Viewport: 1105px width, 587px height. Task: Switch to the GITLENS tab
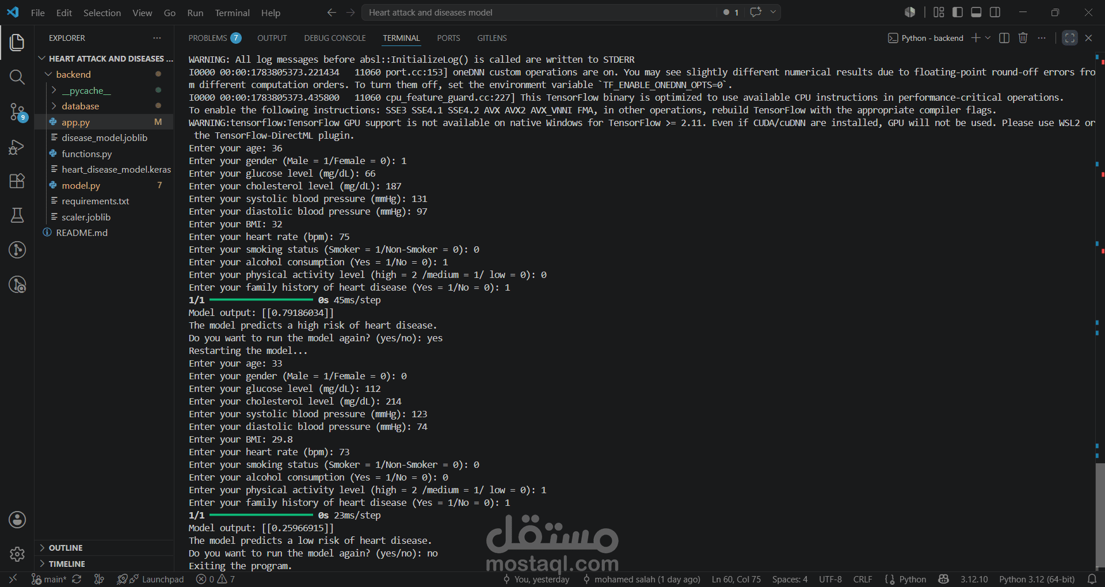(x=492, y=38)
